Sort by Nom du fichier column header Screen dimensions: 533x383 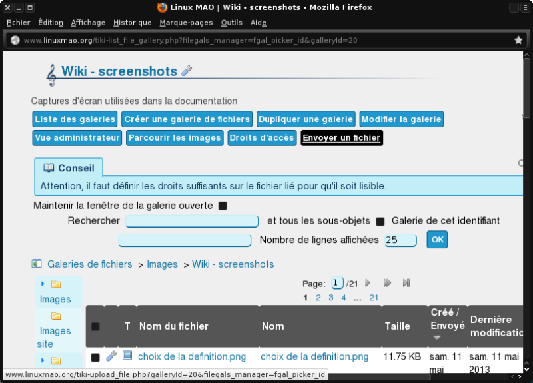tap(174, 326)
